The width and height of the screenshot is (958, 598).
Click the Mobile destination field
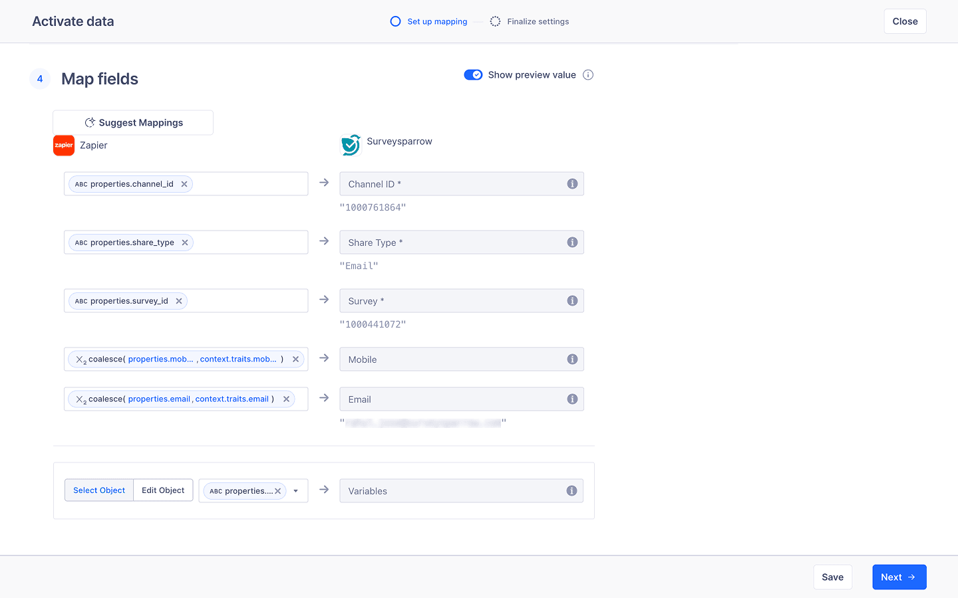click(462, 359)
